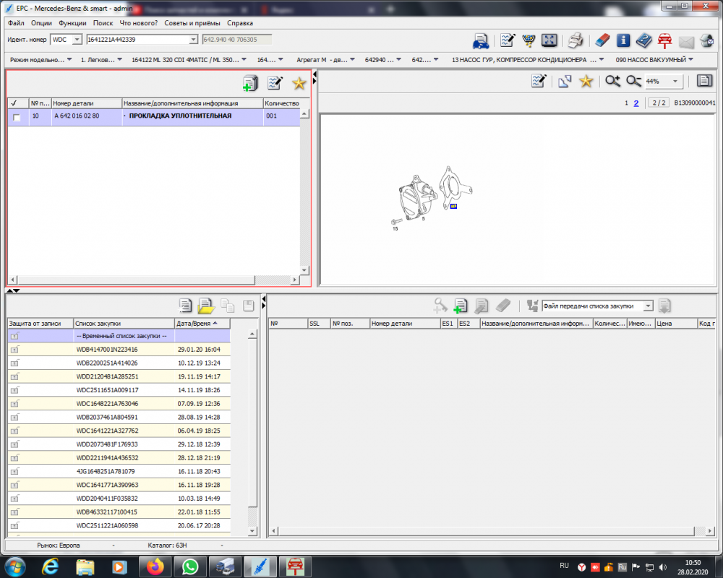Open the Опции menu
This screenshot has height=578, width=723.
[x=41, y=23]
